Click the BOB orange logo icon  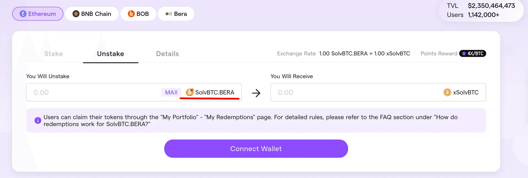point(131,14)
